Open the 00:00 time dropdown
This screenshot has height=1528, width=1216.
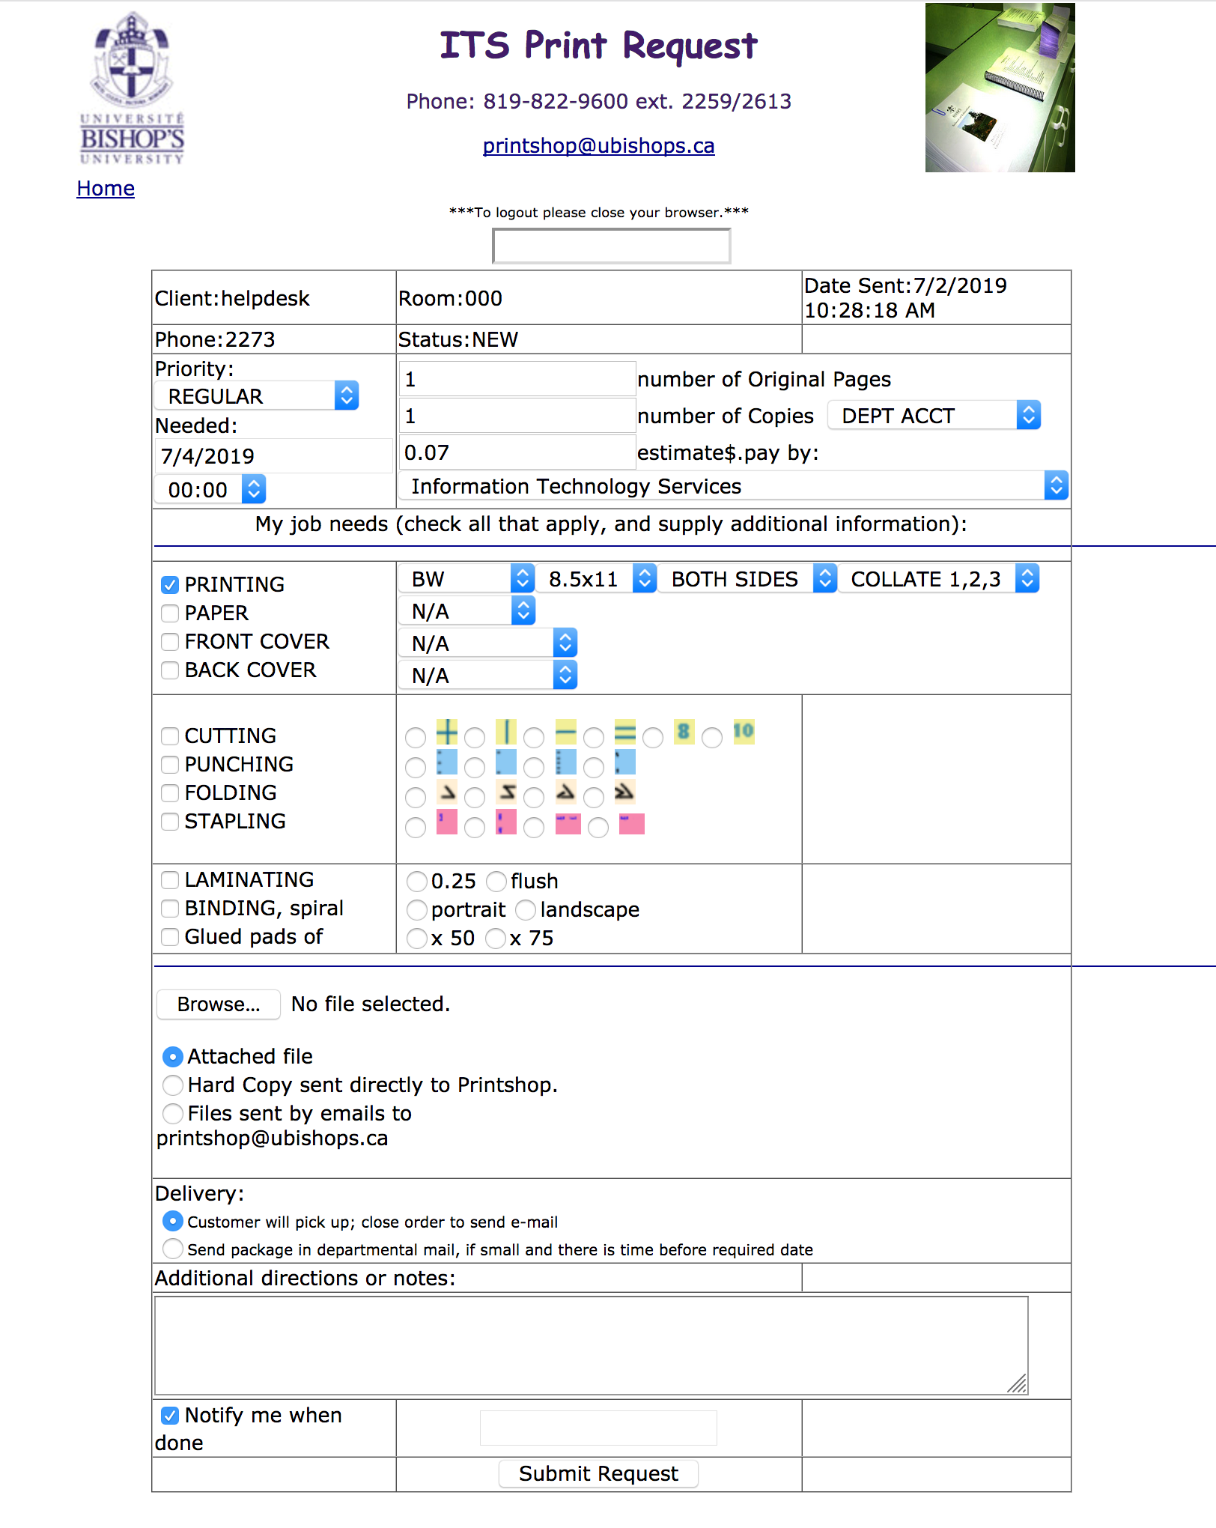210,490
